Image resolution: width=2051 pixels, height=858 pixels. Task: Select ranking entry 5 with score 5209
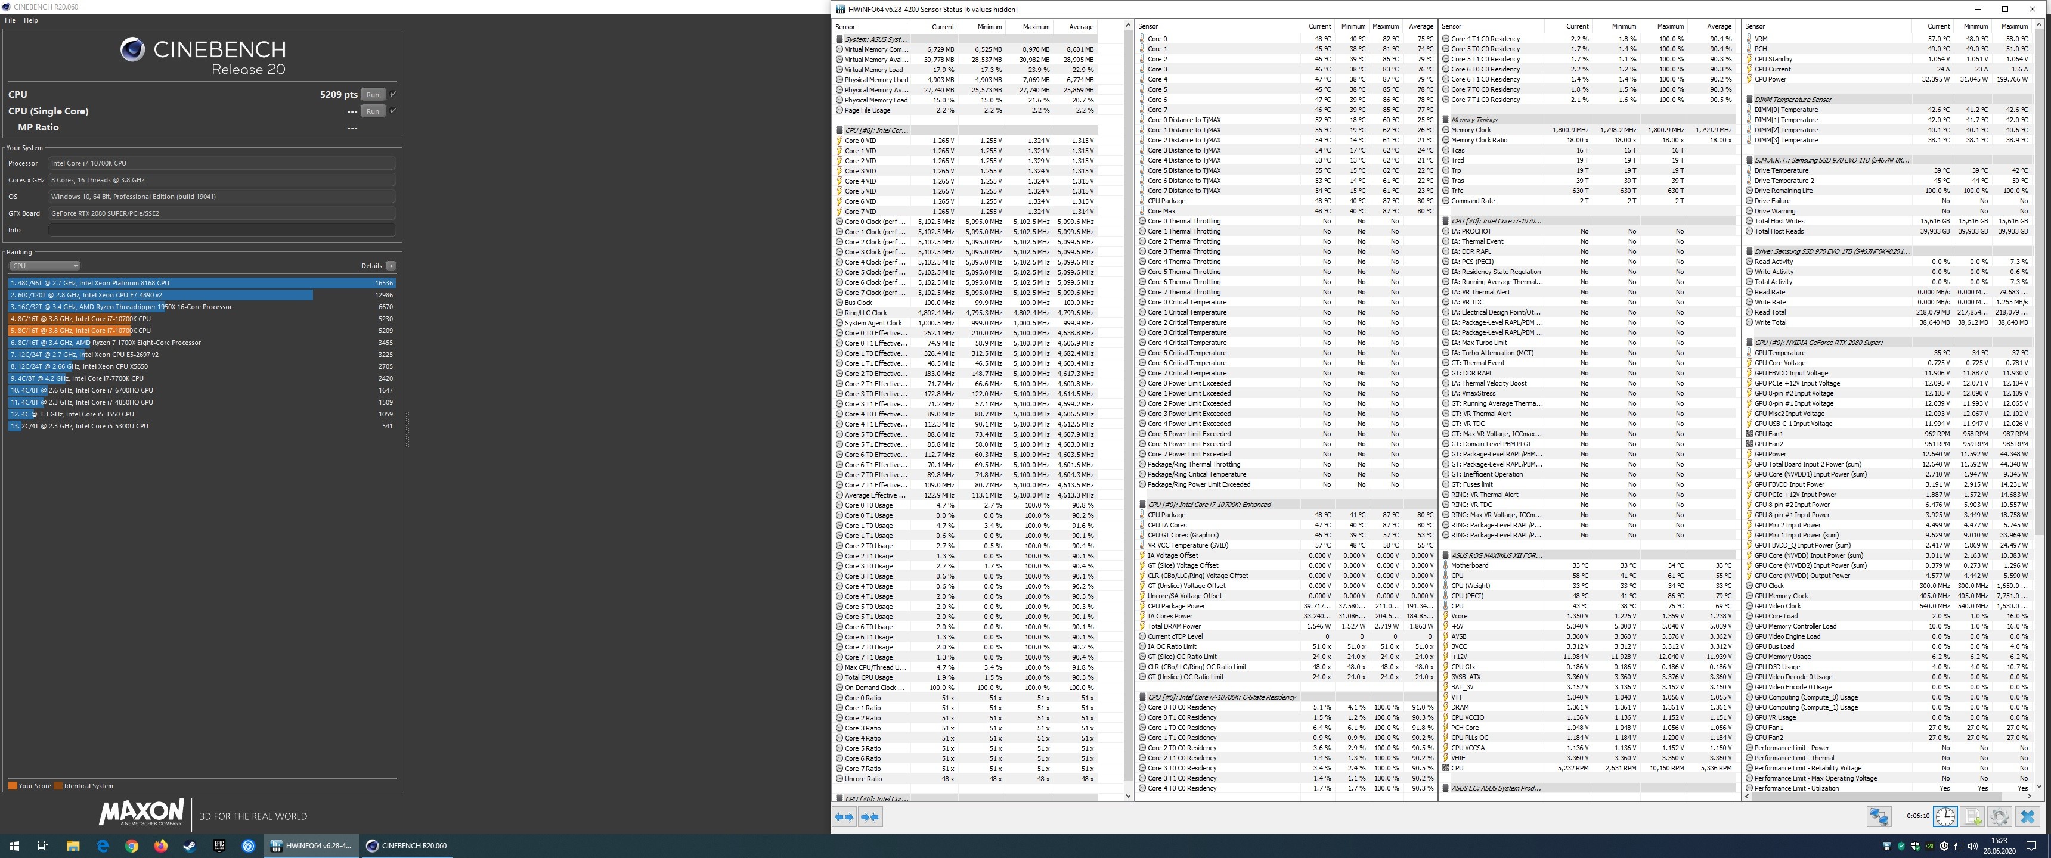coord(202,331)
